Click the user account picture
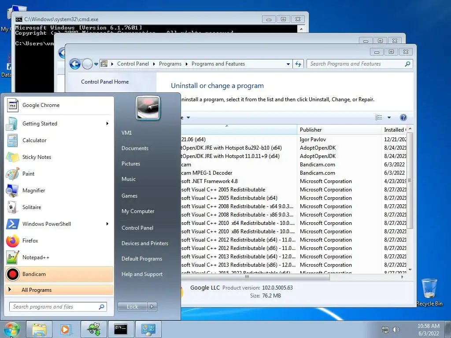 pyautogui.click(x=148, y=108)
